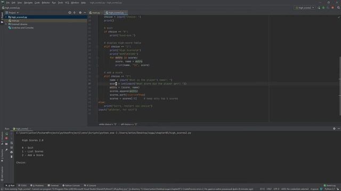
Task: Click the error message in status bar
Action: click(x=129, y=189)
